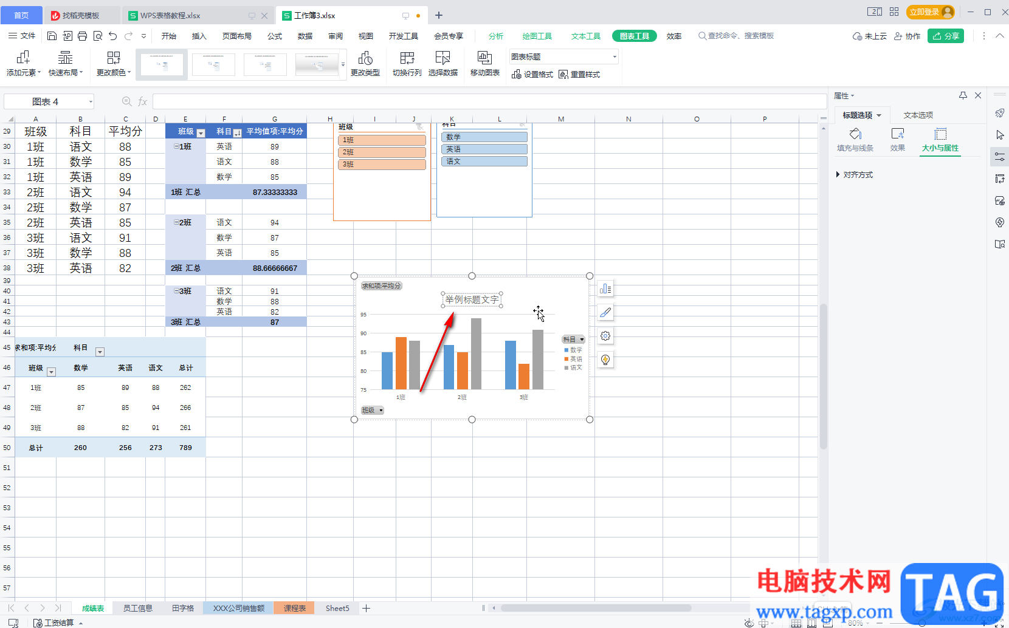Click the rocket icon in right sidebar

999,113
